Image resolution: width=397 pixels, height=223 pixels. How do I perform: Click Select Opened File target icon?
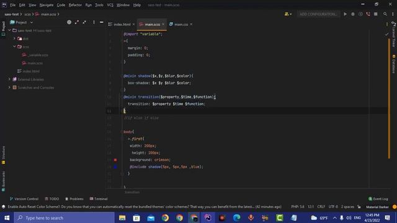click(x=69, y=22)
